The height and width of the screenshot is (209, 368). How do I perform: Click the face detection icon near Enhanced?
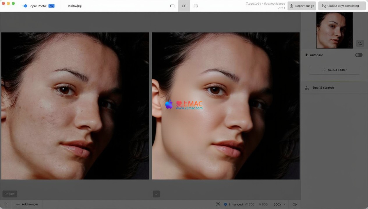tap(218, 204)
